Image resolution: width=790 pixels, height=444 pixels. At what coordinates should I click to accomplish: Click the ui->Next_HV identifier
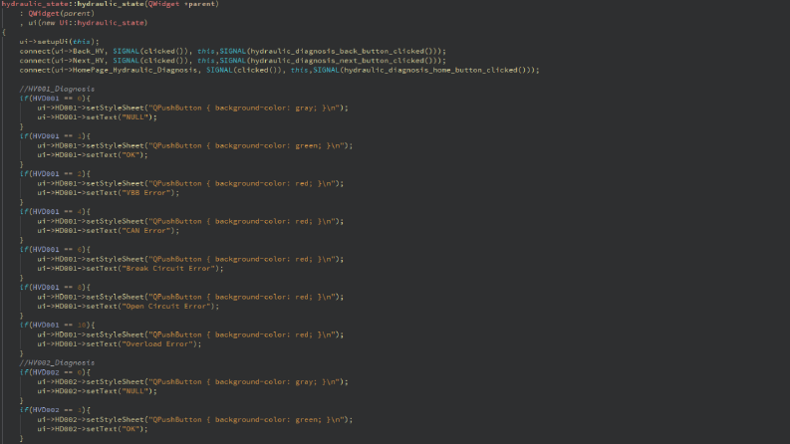click(x=79, y=61)
